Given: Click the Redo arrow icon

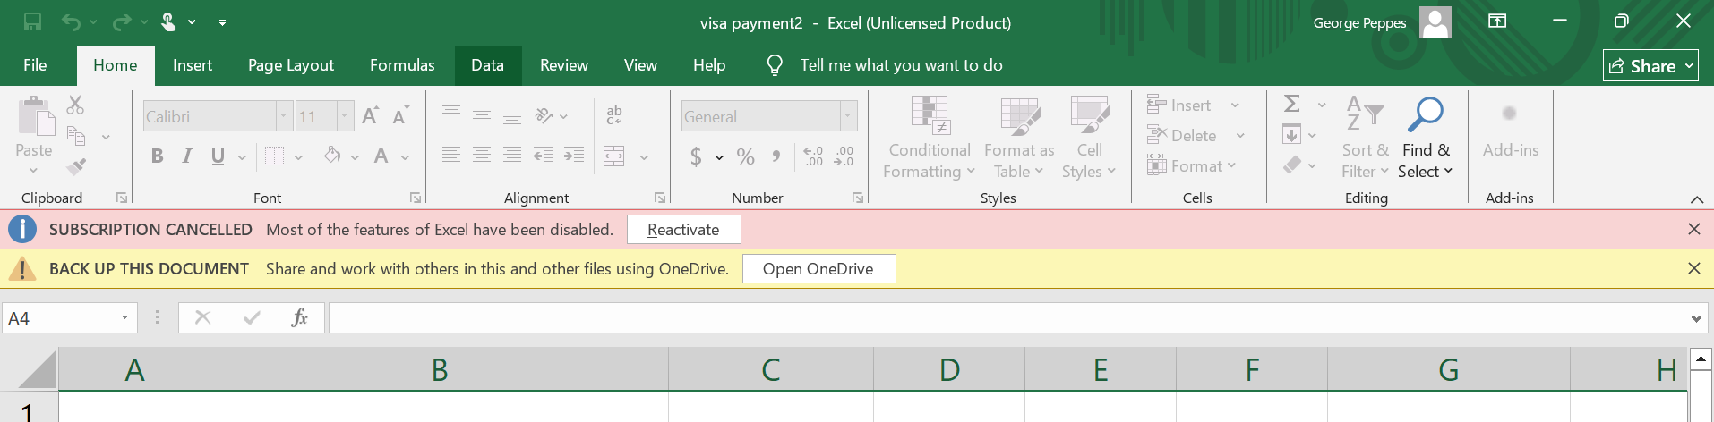Looking at the screenshot, I should pos(122,22).
